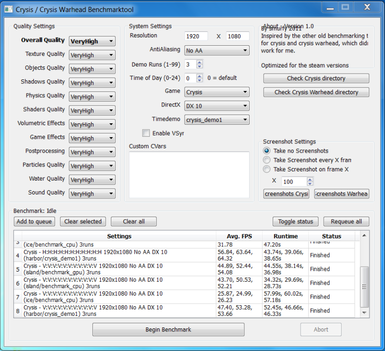Image resolution: width=385 pixels, height=351 pixels.
Task: Open the Volumetric Effects dropdown
Action: [92, 124]
